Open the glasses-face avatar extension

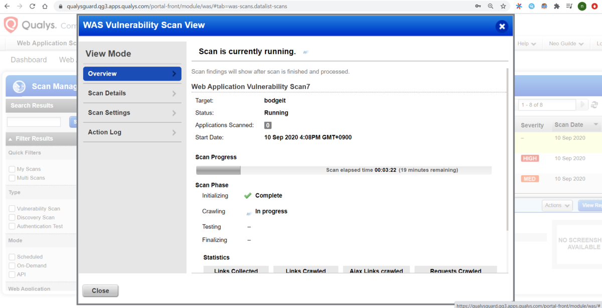(544, 7)
